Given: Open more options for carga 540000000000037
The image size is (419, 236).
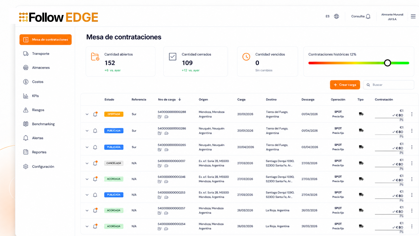Looking at the screenshot, I should (412, 163).
